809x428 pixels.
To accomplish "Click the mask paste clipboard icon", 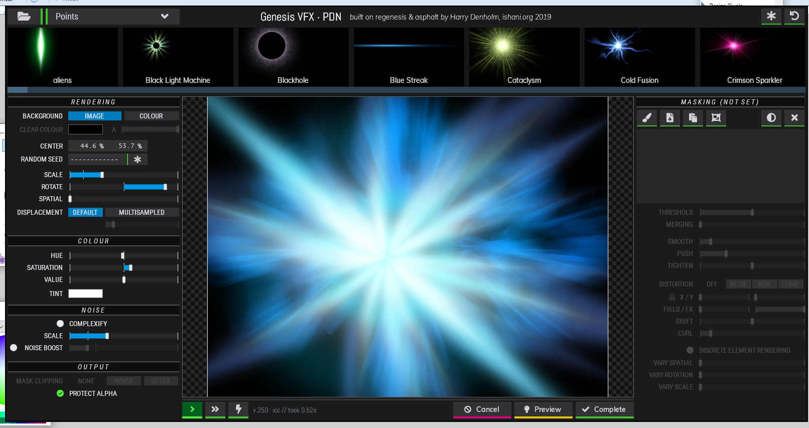I will click(693, 118).
